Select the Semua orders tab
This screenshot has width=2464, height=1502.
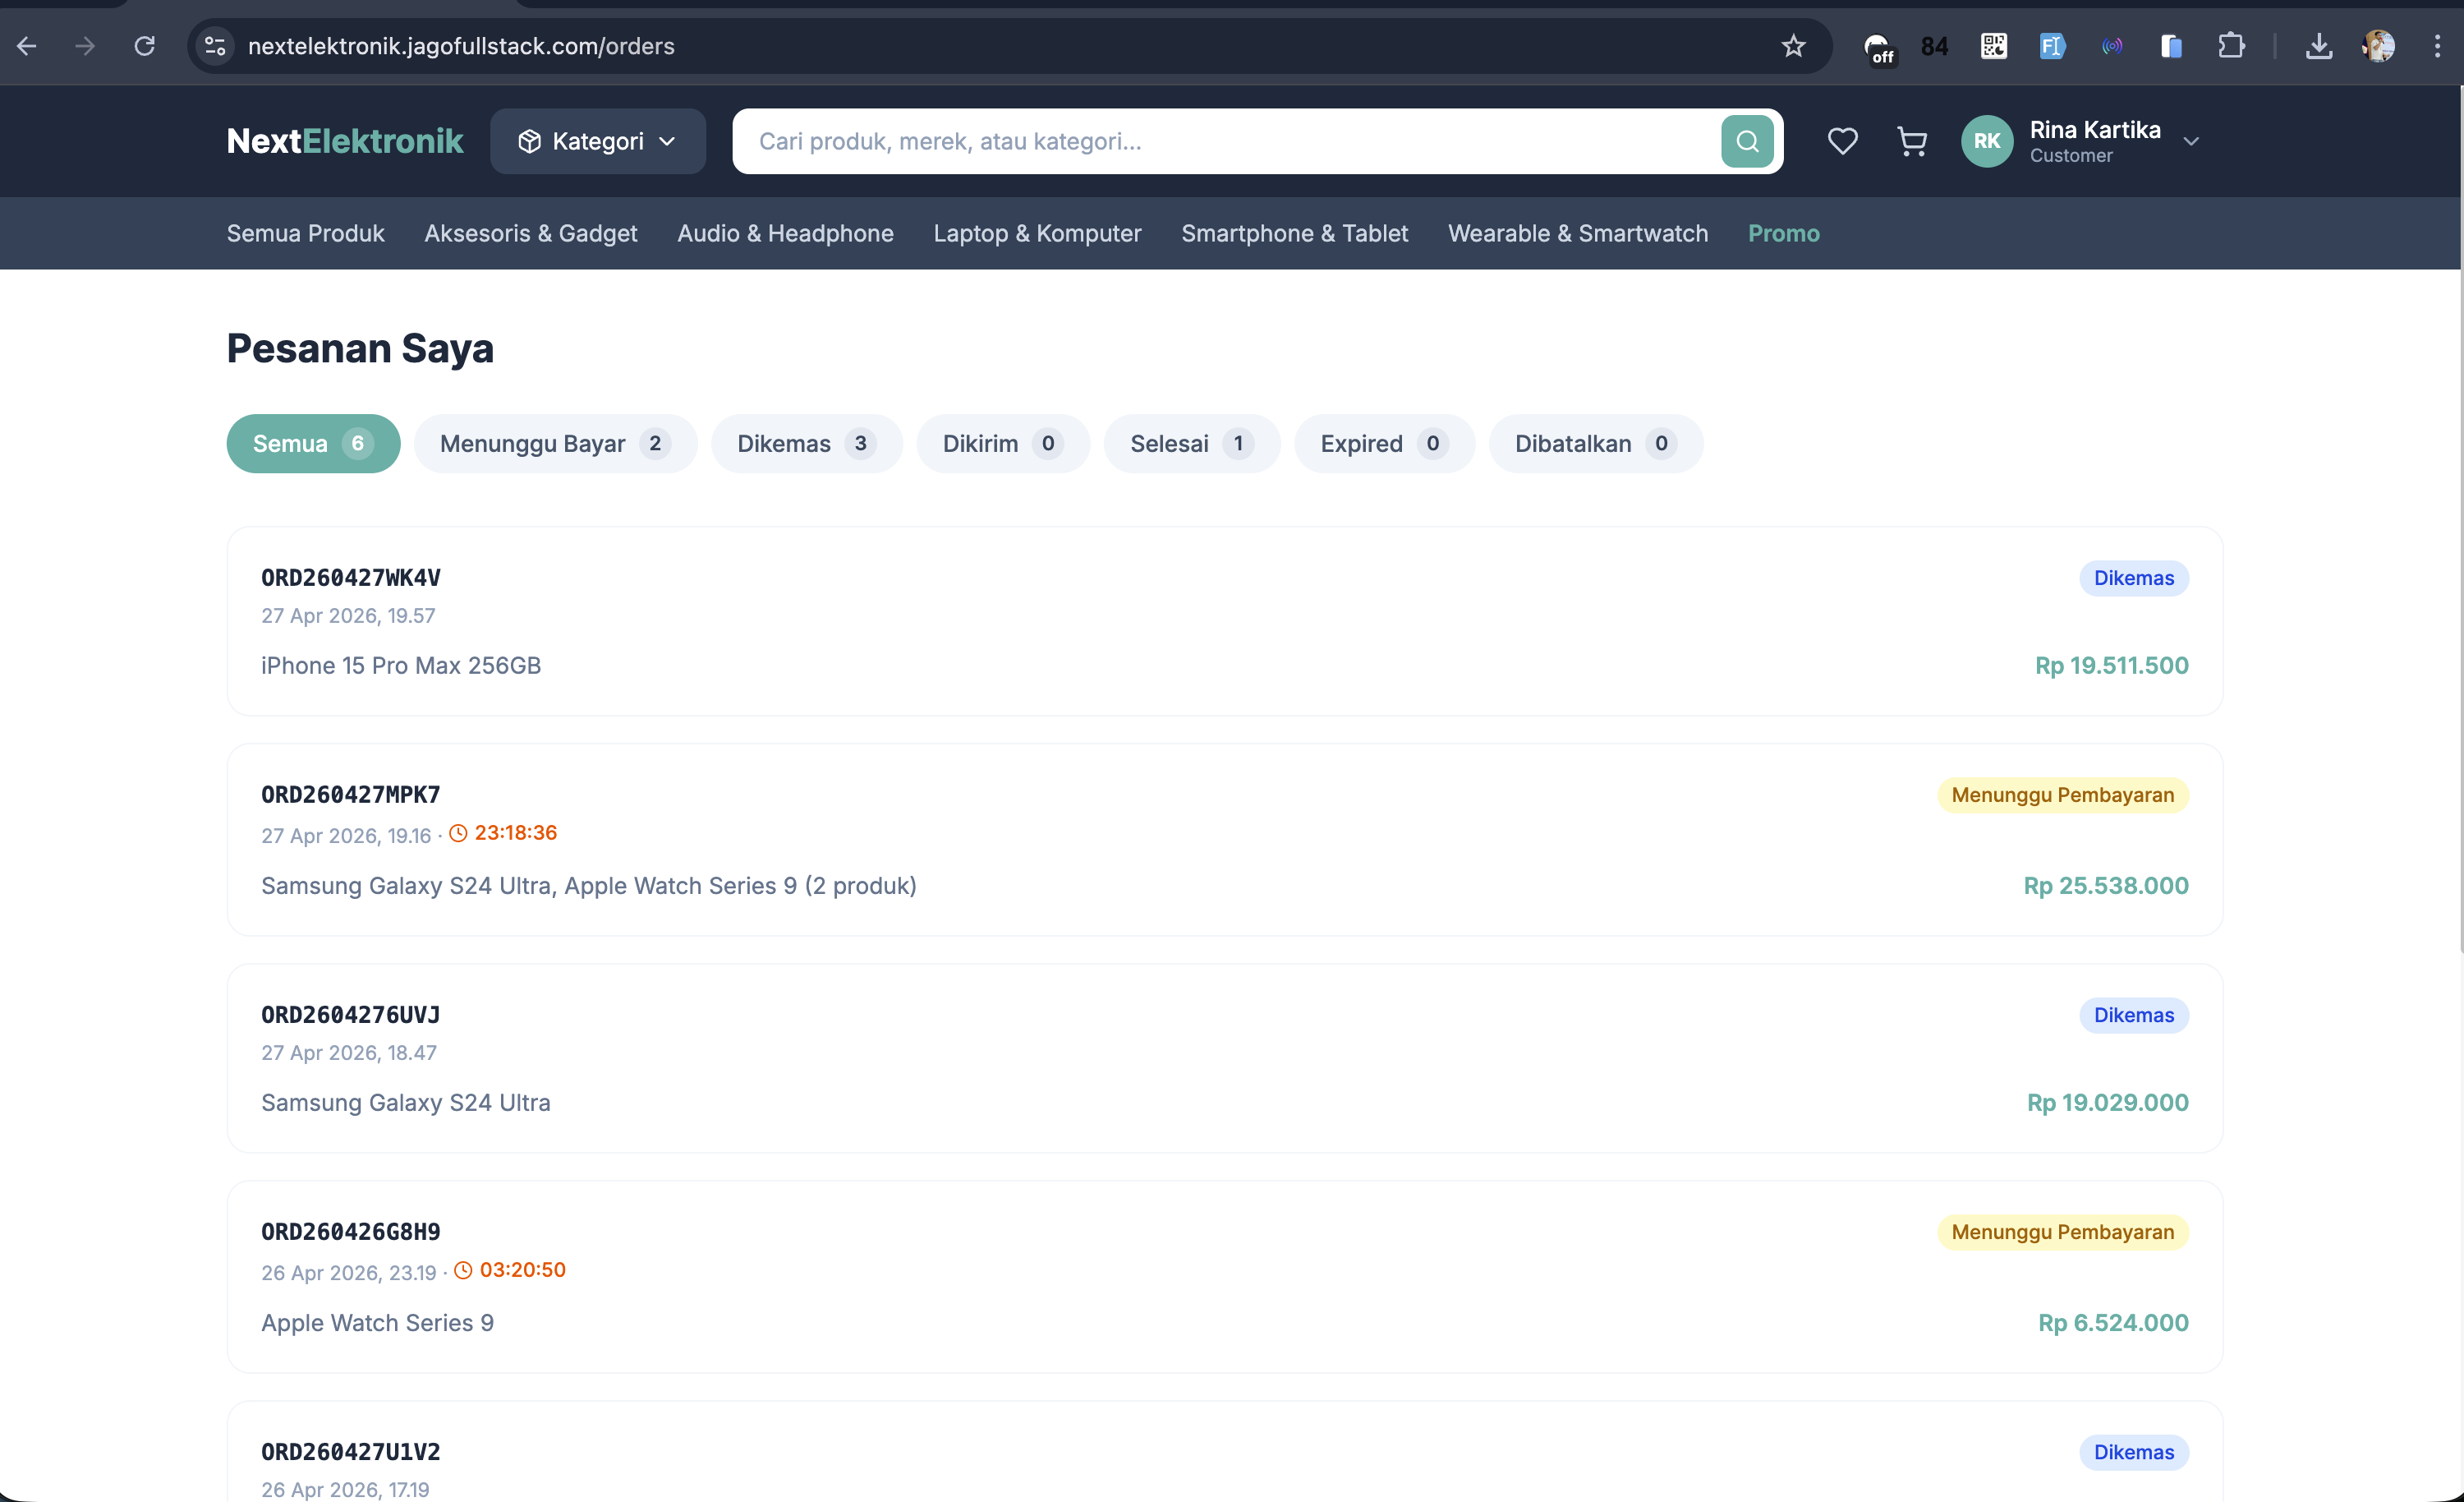pyautogui.click(x=313, y=444)
